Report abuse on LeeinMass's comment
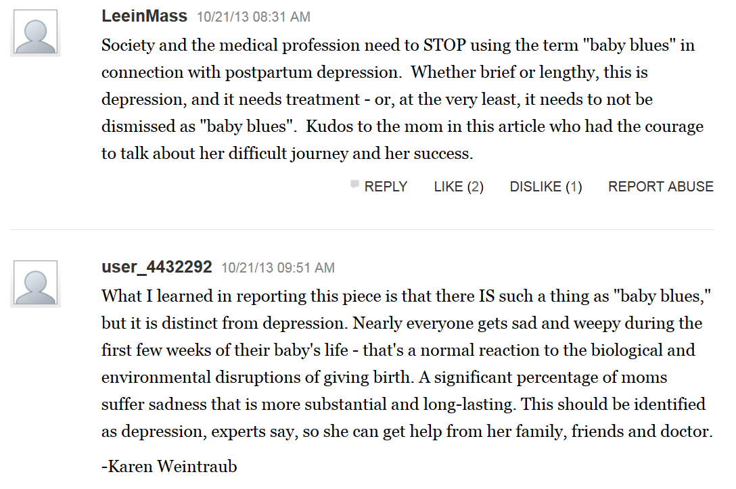 click(660, 187)
